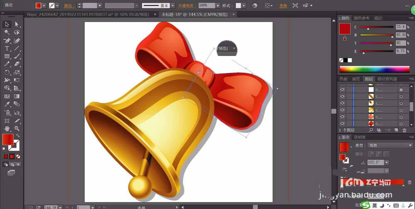Image resolution: width=415 pixels, height=209 pixels.
Task: Click locate object magnifier in Layers panel
Action: (371, 130)
